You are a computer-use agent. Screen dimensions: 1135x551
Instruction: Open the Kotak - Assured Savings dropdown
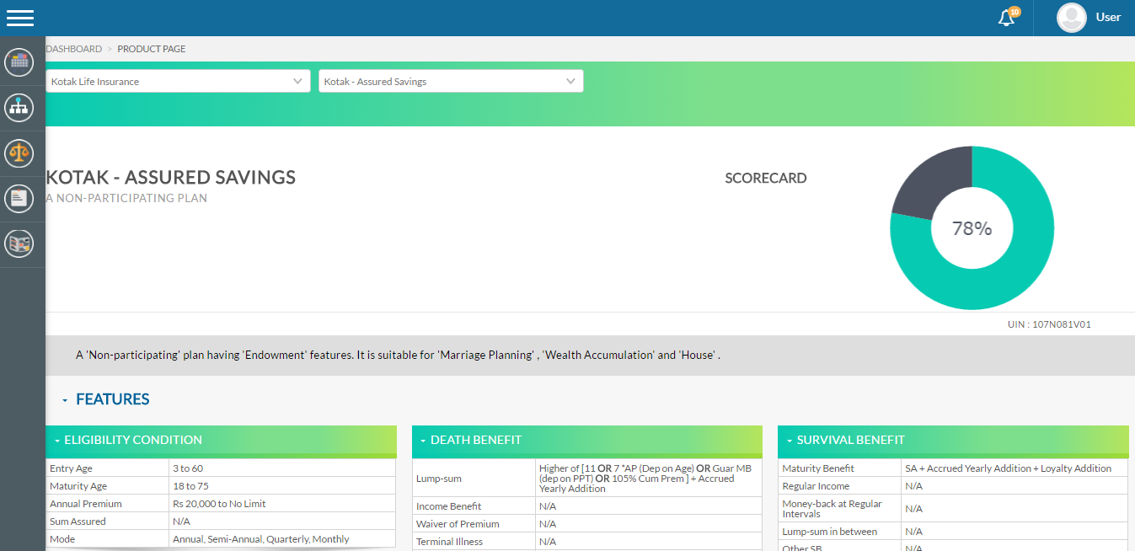tap(451, 82)
